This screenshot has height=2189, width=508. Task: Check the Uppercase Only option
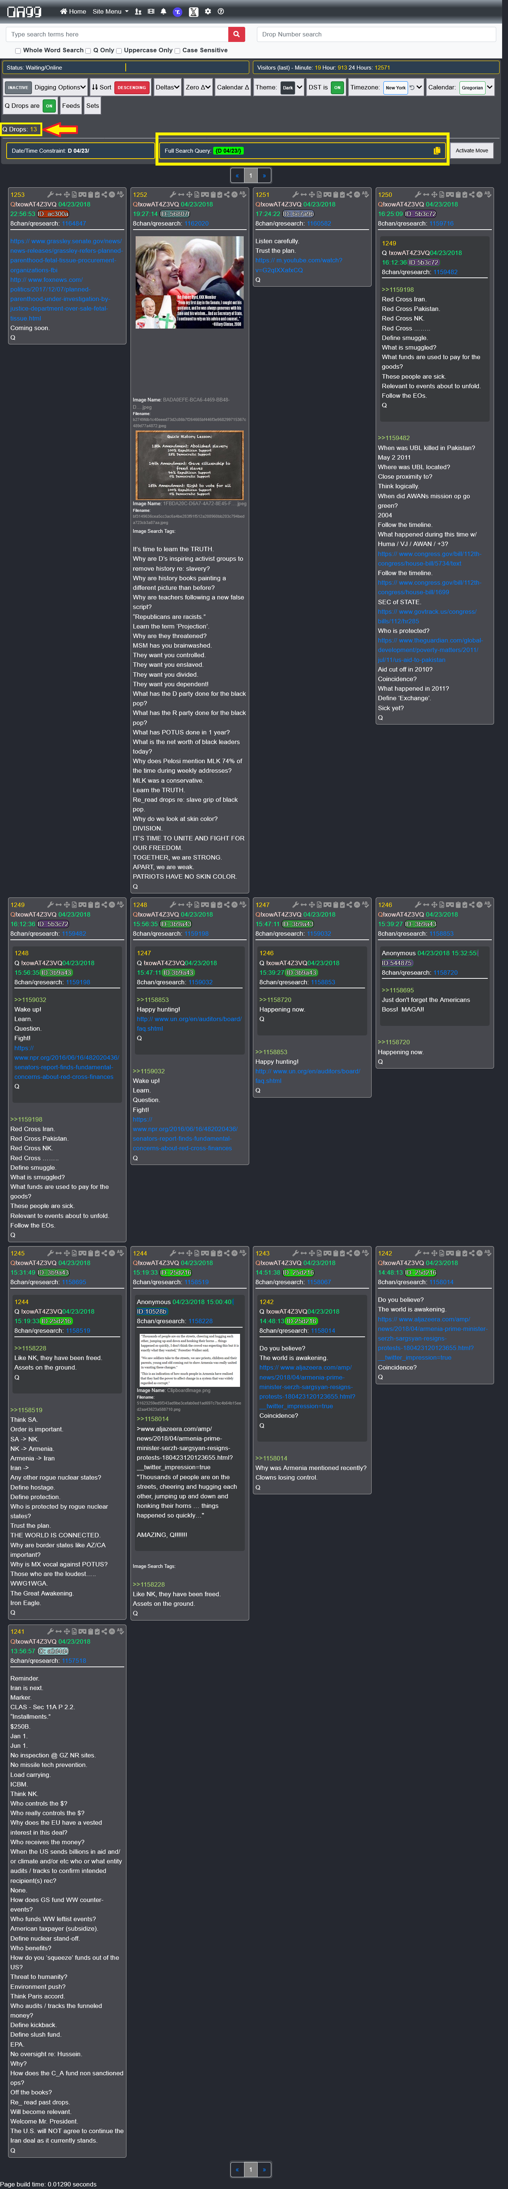pos(119,50)
